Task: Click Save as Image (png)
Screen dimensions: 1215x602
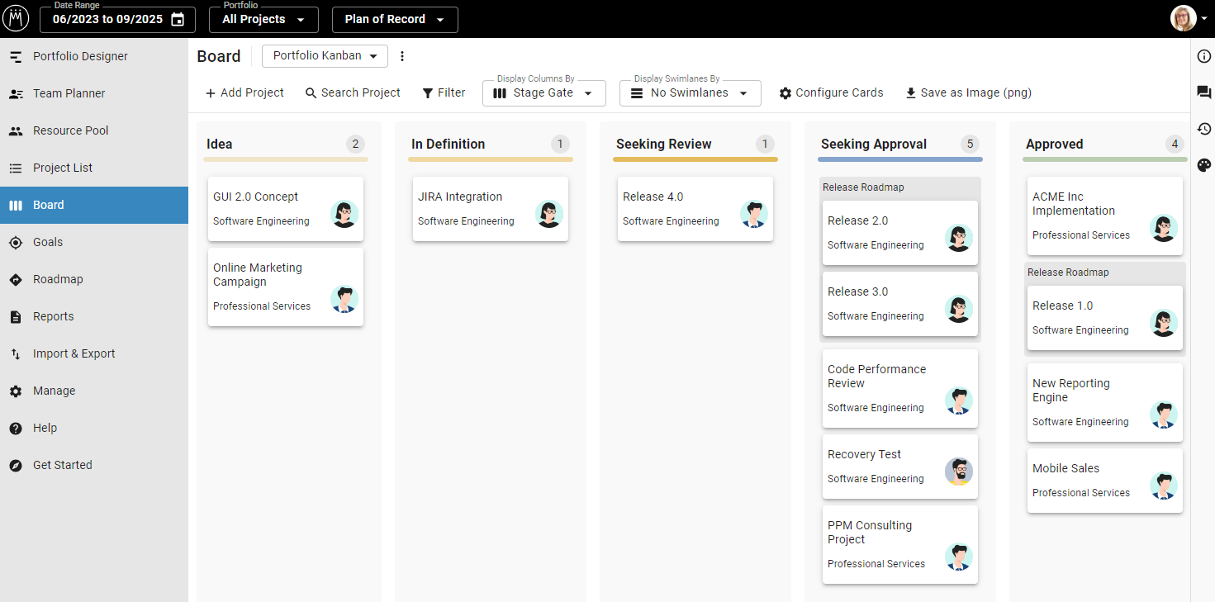Action: [968, 92]
